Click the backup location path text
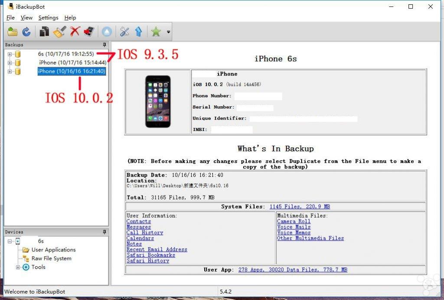The image size is (444, 300). [x=177, y=186]
